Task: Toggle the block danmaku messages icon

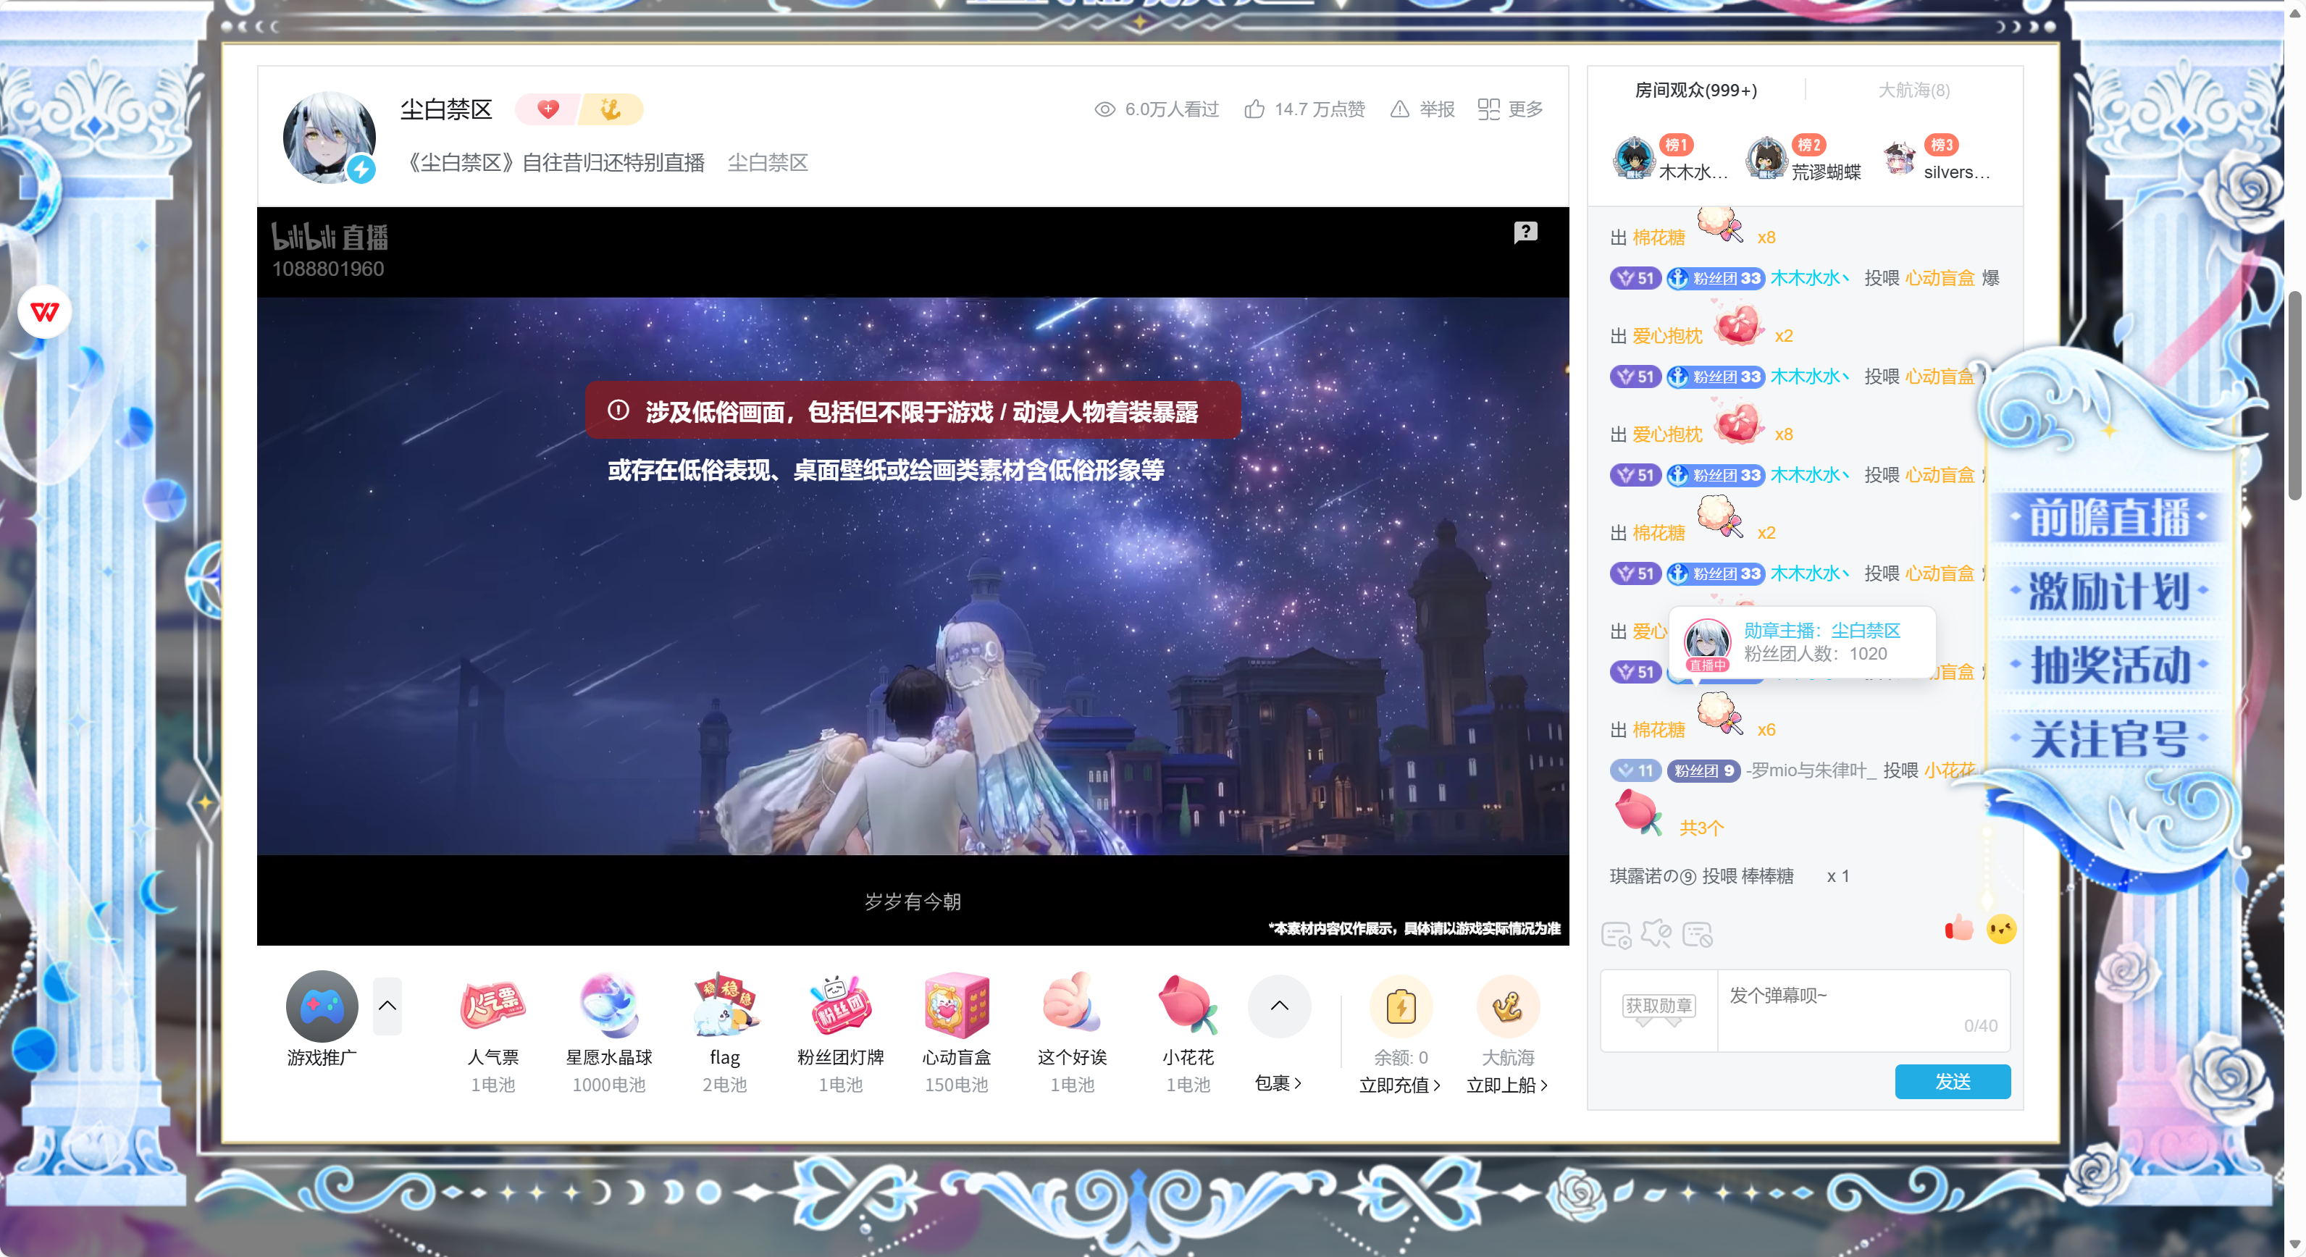Action: click(1698, 935)
